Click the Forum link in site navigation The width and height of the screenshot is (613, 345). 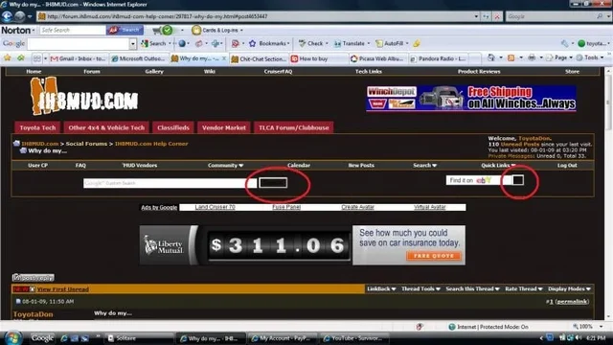[92, 72]
